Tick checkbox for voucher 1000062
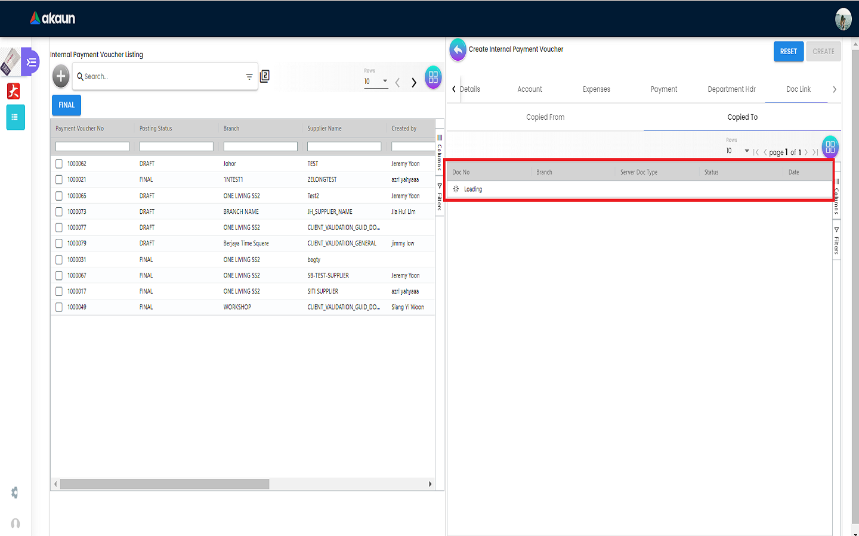859x536 pixels. coord(59,164)
